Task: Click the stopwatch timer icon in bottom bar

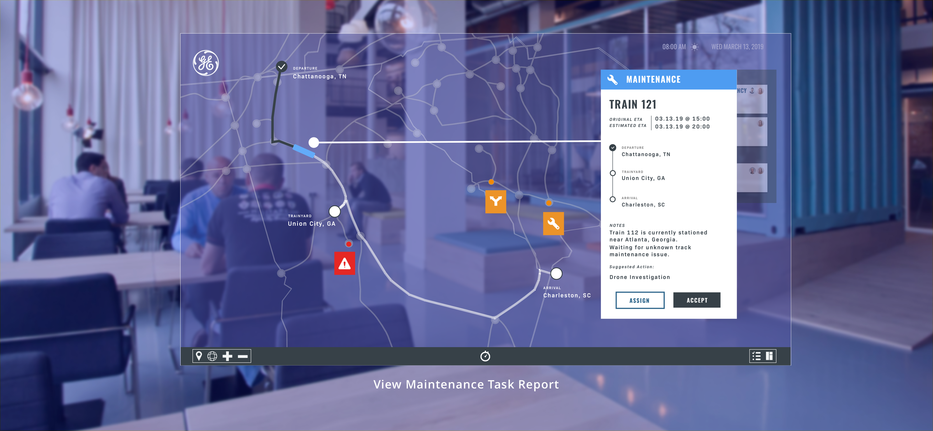Action: coord(485,356)
